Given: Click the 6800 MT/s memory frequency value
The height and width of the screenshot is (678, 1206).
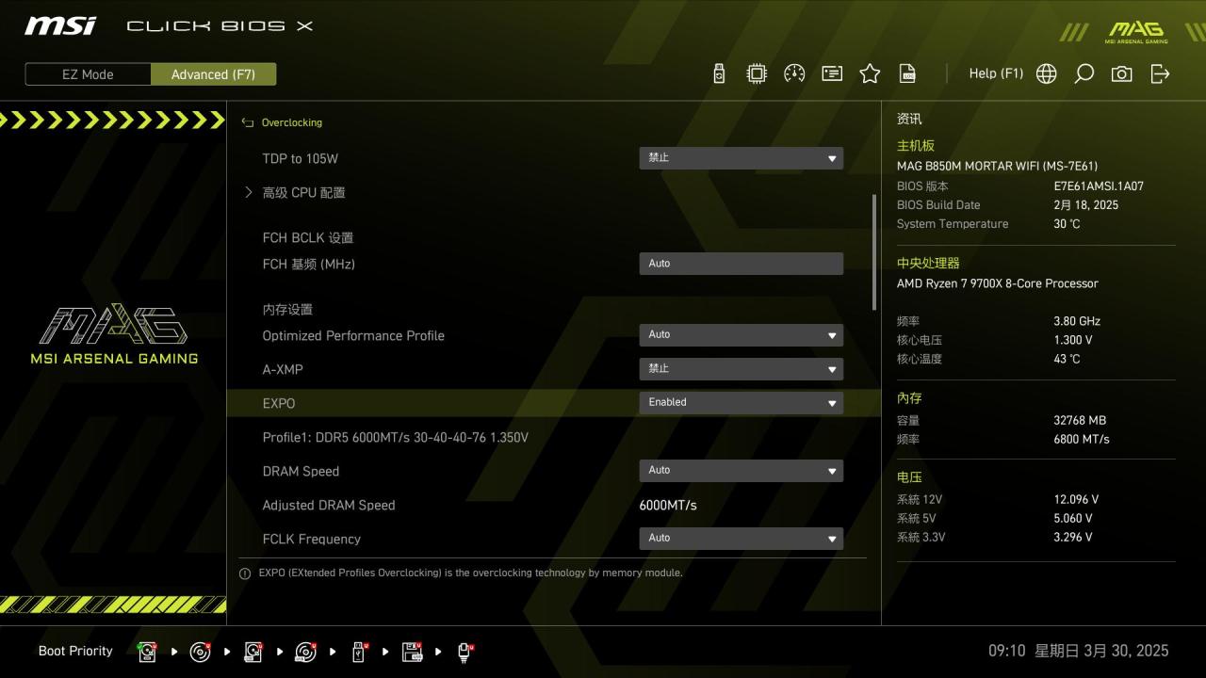Looking at the screenshot, I should click(1082, 439).
